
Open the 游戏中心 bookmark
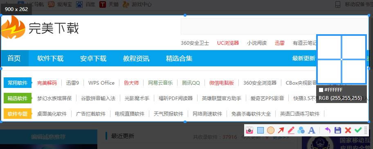(x=137, y=4)
